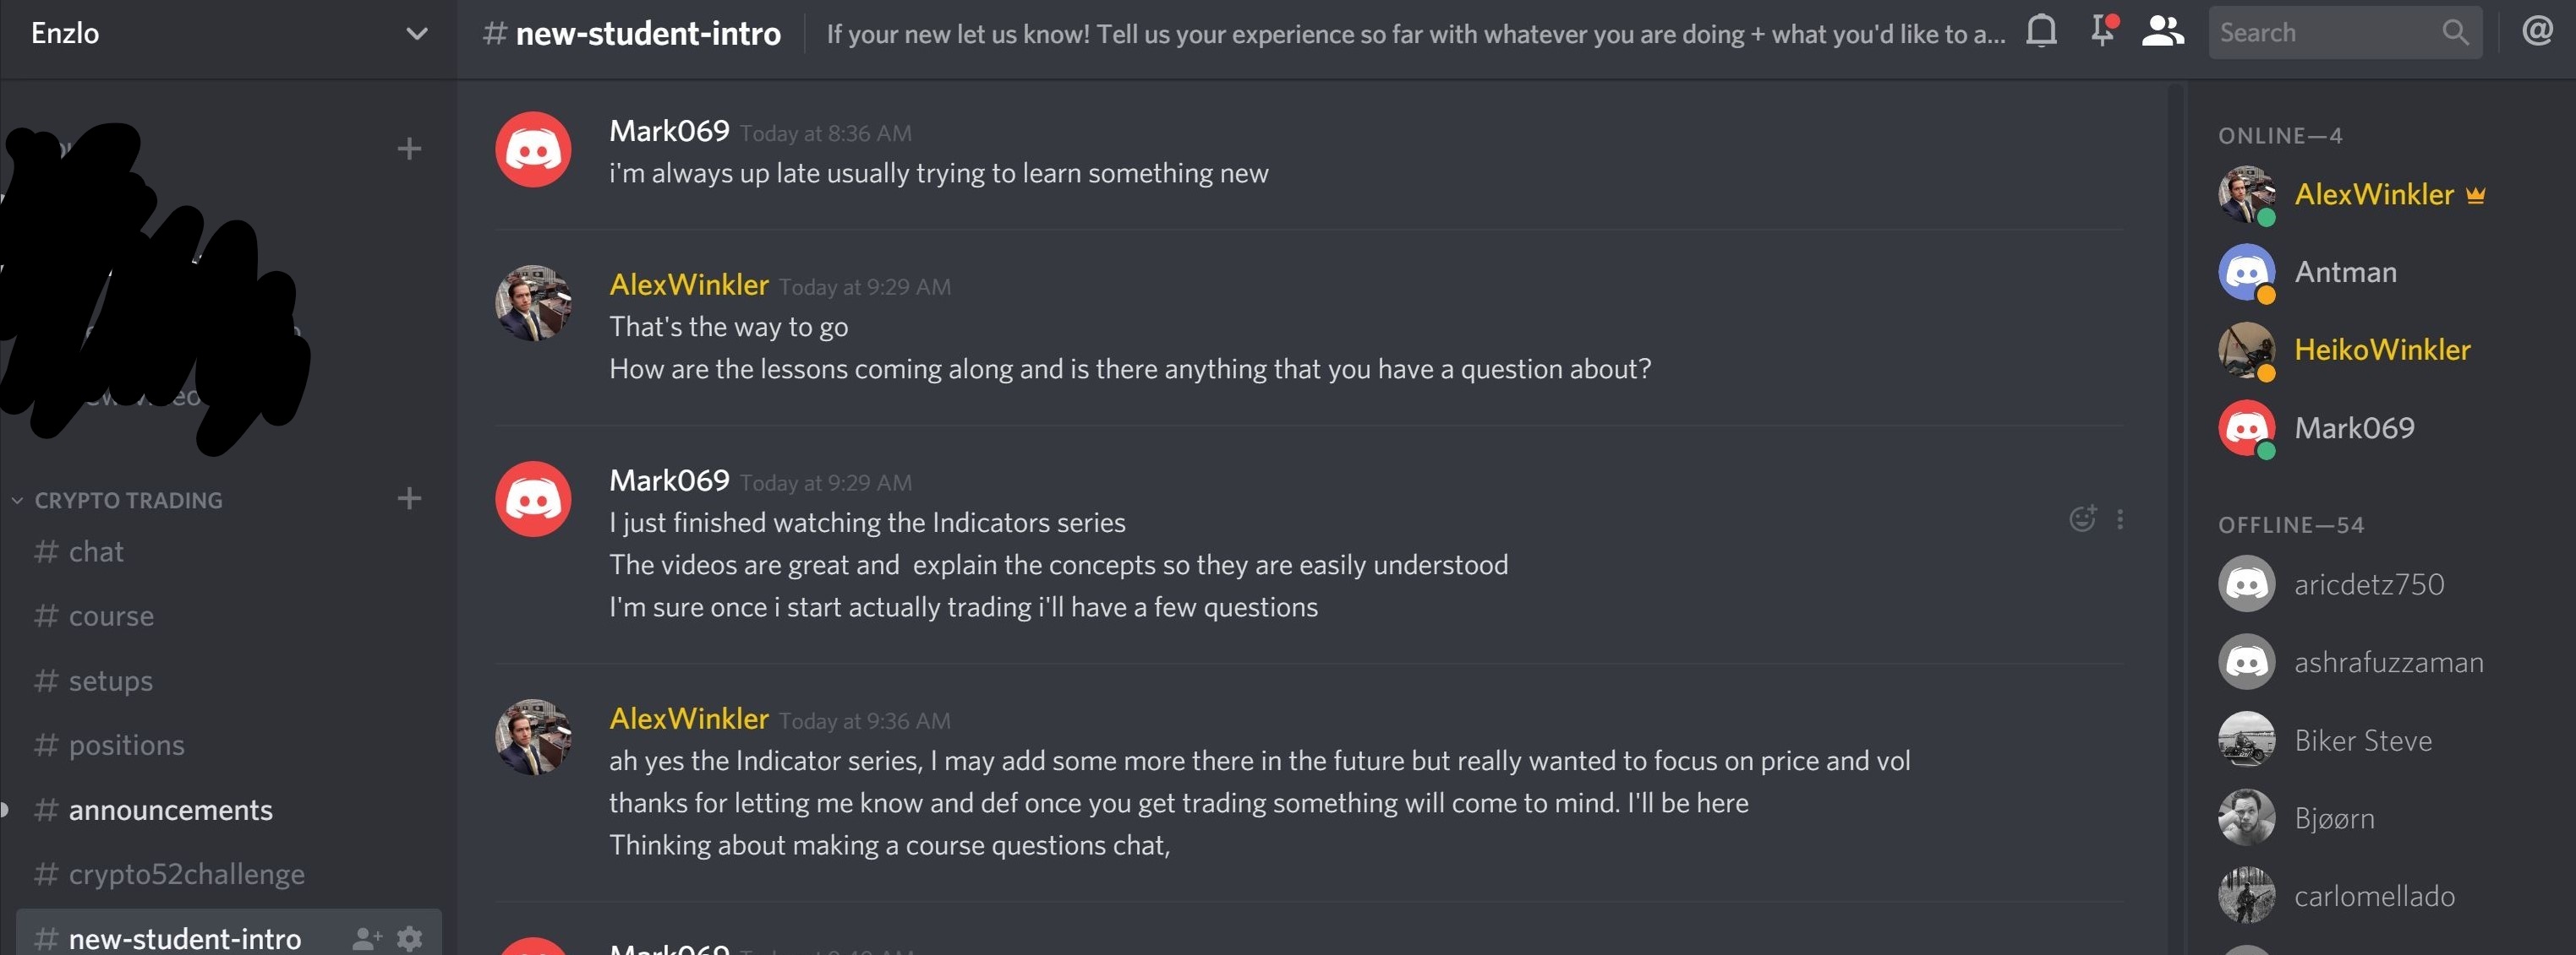Open mentions inbox with @ icon

click(x=2537, y=32)
